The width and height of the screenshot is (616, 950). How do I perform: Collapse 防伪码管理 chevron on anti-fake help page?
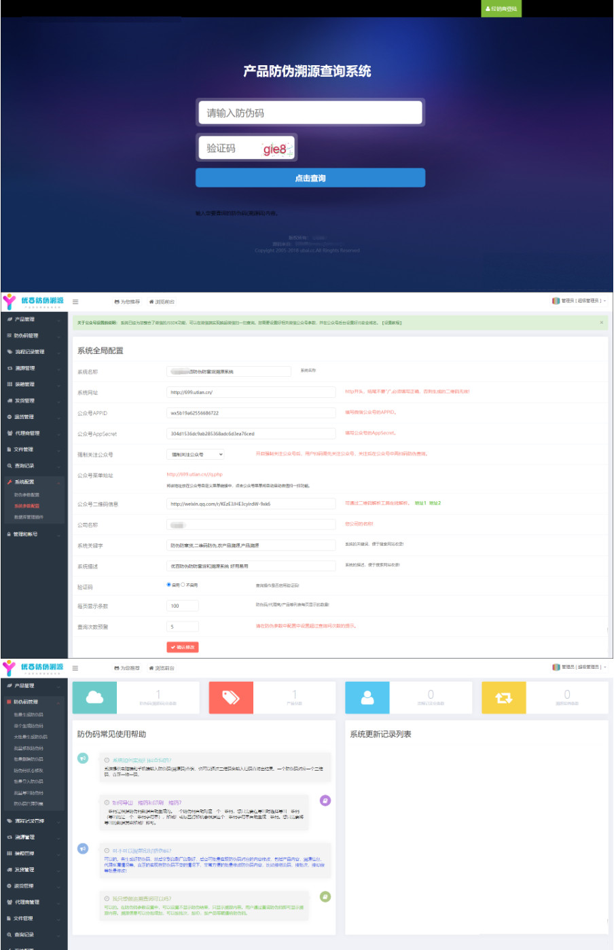59,702
